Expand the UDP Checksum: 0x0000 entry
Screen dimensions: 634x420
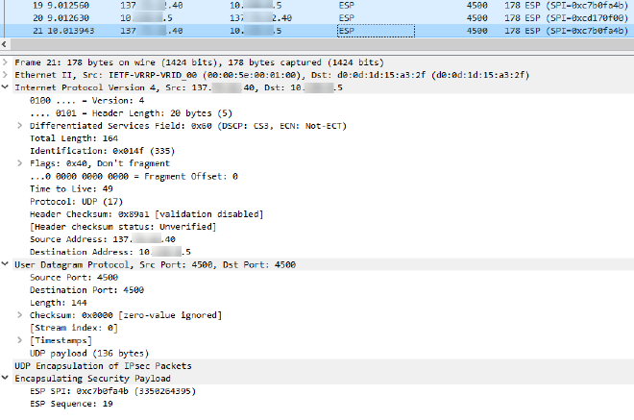pos(24,314)
